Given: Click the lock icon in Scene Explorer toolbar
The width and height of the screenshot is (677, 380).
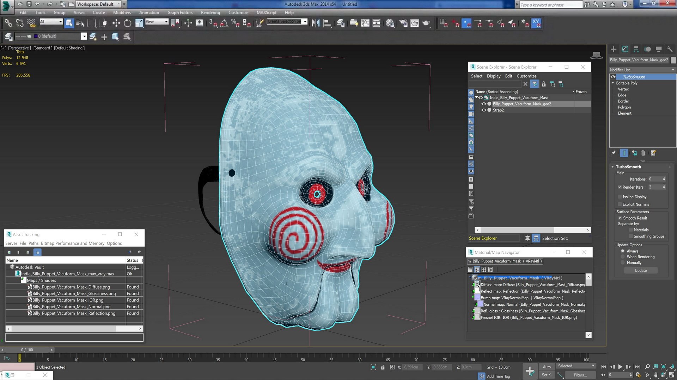Looking at the screenshot, I should point(544,84).
